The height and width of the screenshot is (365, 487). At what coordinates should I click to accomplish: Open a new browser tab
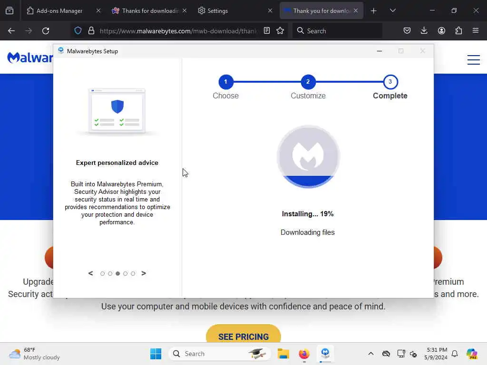point(374,11)
